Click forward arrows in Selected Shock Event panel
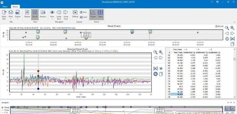The height and width of the screenshot is (114, 237). (161, 57)
